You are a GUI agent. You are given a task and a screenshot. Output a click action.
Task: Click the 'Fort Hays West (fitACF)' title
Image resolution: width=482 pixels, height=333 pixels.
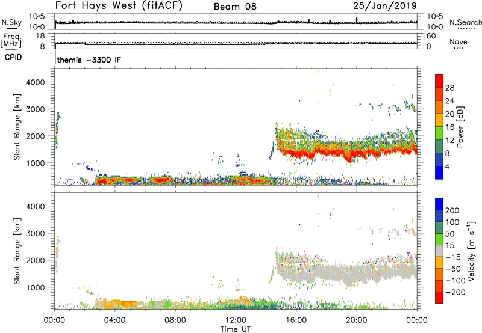pyautogui.click(x=119, y=5)
